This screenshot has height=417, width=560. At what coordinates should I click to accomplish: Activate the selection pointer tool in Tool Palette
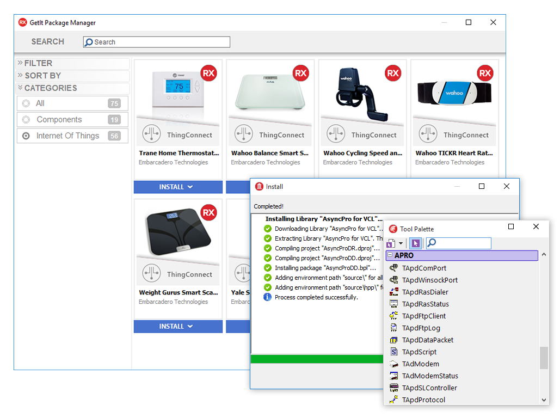(415, 243)
